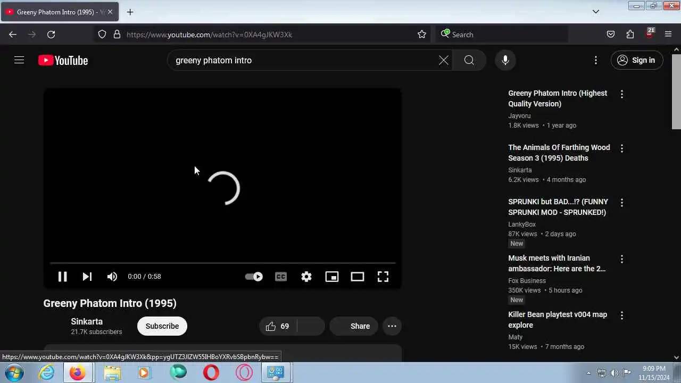Go to the YouTube home logo
This screenshot has width=681, height=383.
[63, 60]
